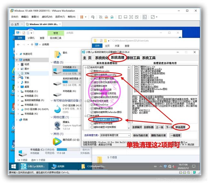Expand 快速访问 in the navigation pane

pos(17,54)
